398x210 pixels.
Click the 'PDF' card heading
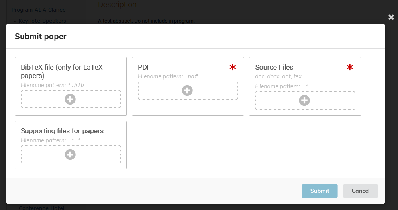[x=145, y=67]
